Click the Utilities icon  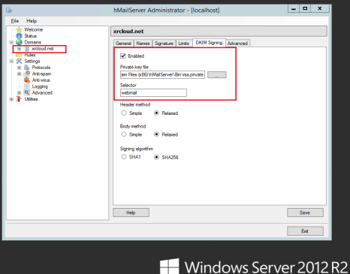[19, 99]
